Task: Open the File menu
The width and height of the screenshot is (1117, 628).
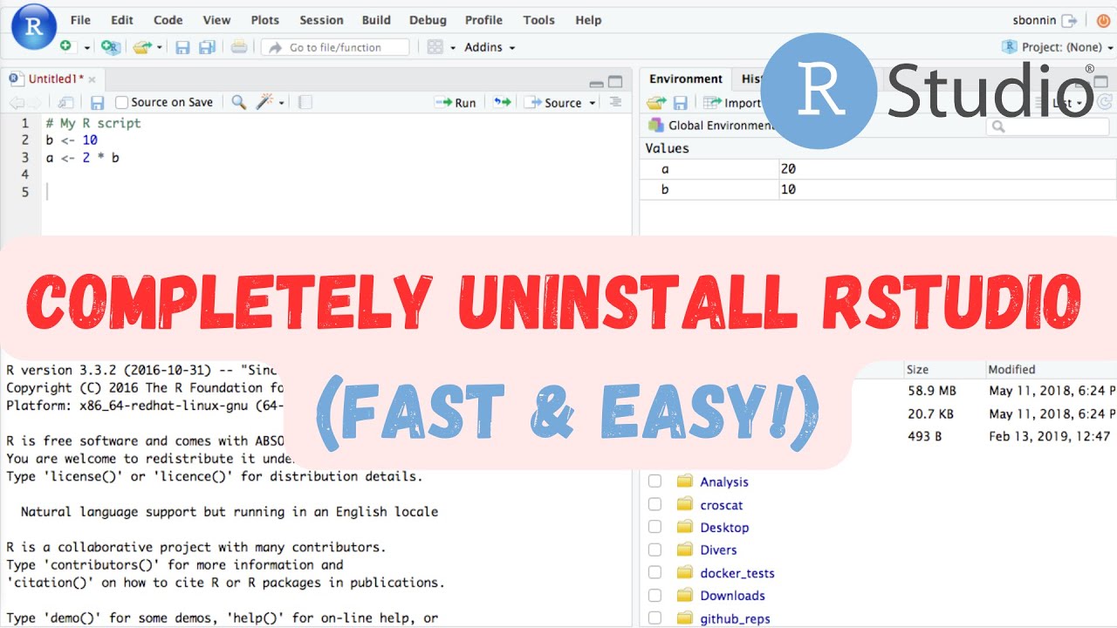Action: coord(80,20)
